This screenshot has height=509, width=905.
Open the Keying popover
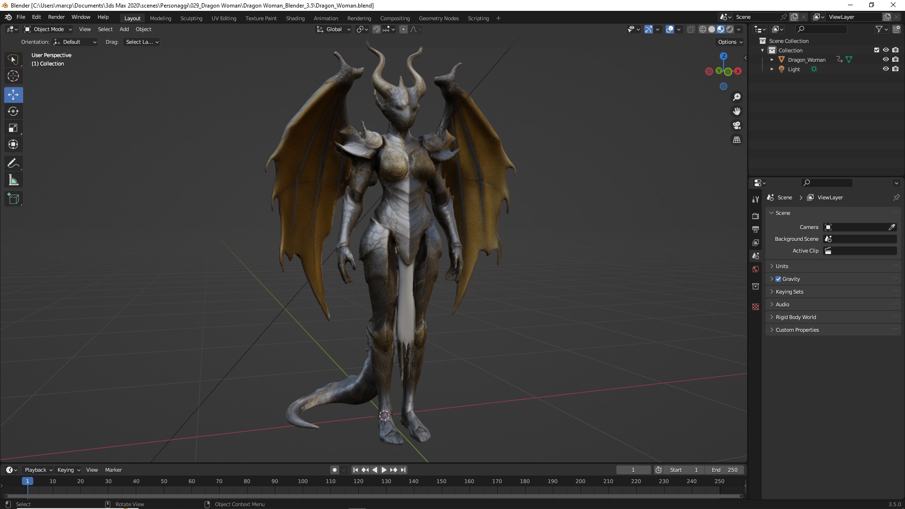pyautogui.click(x=69, y=470)
